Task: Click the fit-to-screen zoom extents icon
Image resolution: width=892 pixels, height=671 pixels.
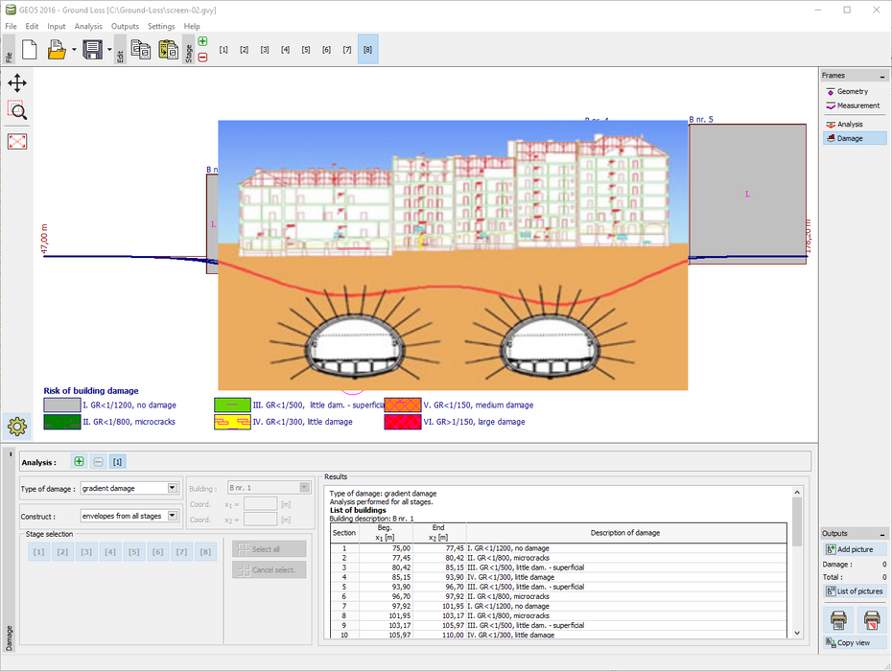Action: (17, 141)
